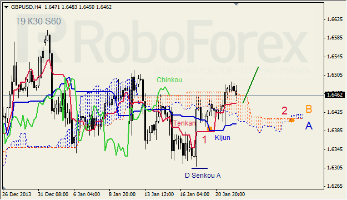Viewport: 347px width, 200px height.
Task: Click the 8 Jan 20:00 time label
Action: (122, 194)
